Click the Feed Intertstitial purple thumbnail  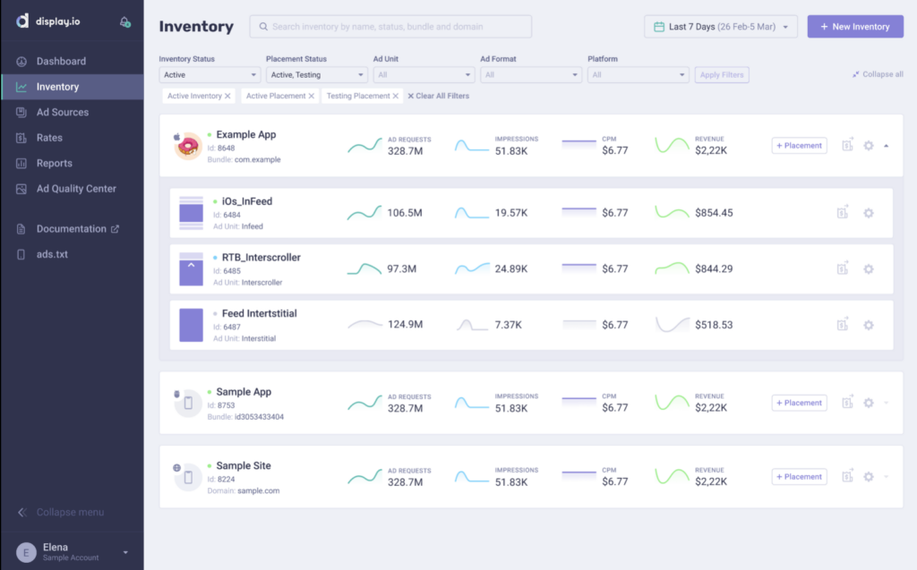tap(191, 325)
